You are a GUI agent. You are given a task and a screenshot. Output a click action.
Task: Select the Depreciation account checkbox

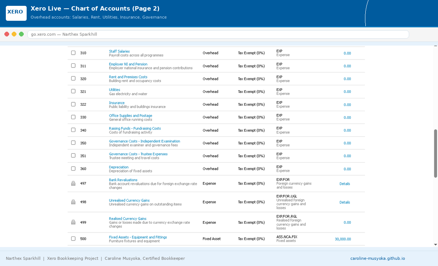[73, 168]
